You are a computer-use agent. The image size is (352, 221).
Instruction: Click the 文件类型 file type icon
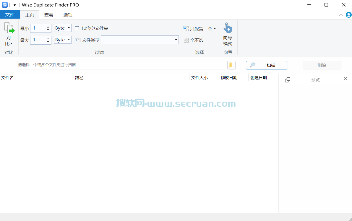pos(78,40)
